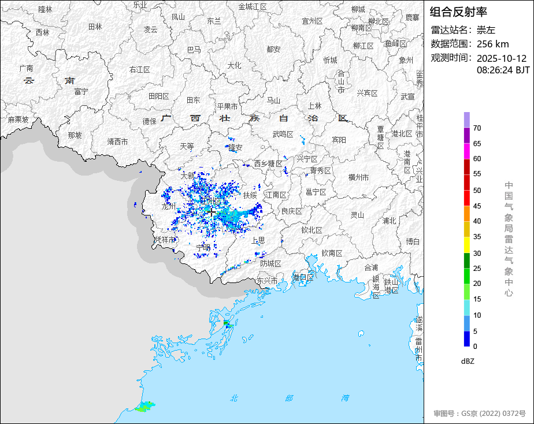Click the lavender swatch above 70 dBZ
534x424 pixels.
[466, 120]
